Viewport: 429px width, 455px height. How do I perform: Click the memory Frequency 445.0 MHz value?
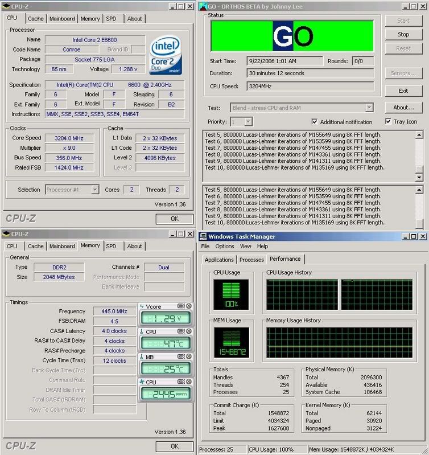click(x=114, y=311)
